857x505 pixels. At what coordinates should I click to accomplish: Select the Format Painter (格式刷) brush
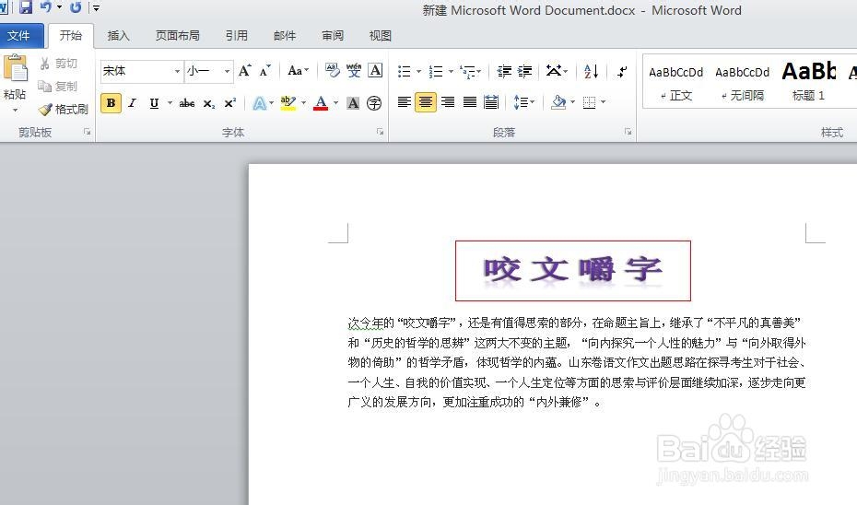click(x=64, y=110)
